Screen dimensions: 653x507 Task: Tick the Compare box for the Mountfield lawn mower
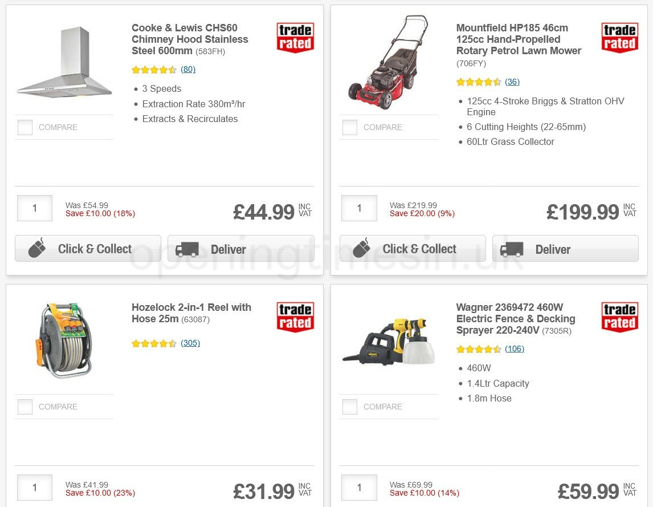click(x=349, y=127)
